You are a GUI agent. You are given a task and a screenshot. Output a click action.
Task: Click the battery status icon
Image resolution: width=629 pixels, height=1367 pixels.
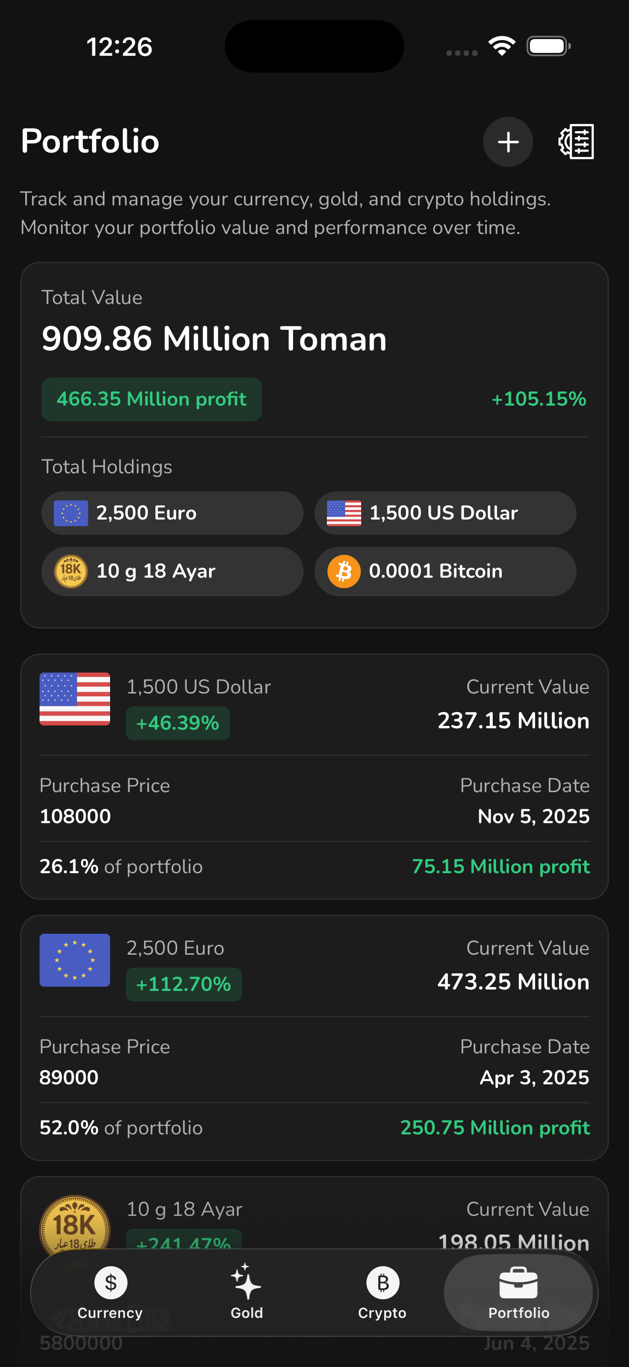(548, 46)
